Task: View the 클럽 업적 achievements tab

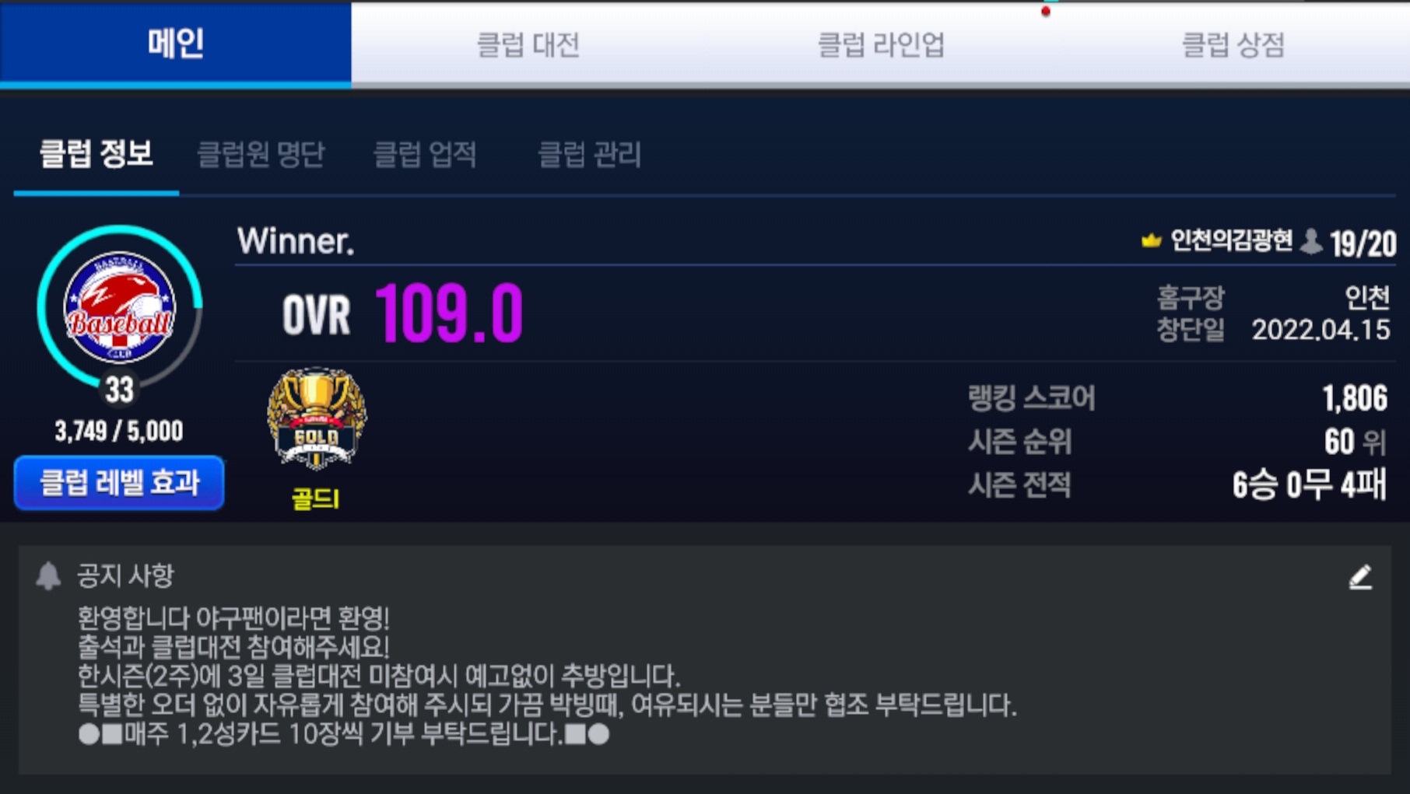Action: point(425,154)
